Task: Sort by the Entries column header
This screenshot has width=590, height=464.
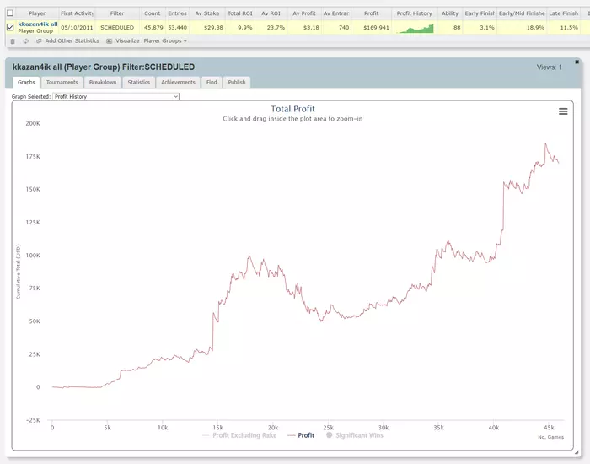Action: (177, 13)
